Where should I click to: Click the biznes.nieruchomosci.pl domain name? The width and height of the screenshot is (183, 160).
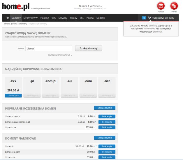17,122
